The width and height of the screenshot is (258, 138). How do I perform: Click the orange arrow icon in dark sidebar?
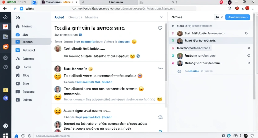(x=6, y=26)
